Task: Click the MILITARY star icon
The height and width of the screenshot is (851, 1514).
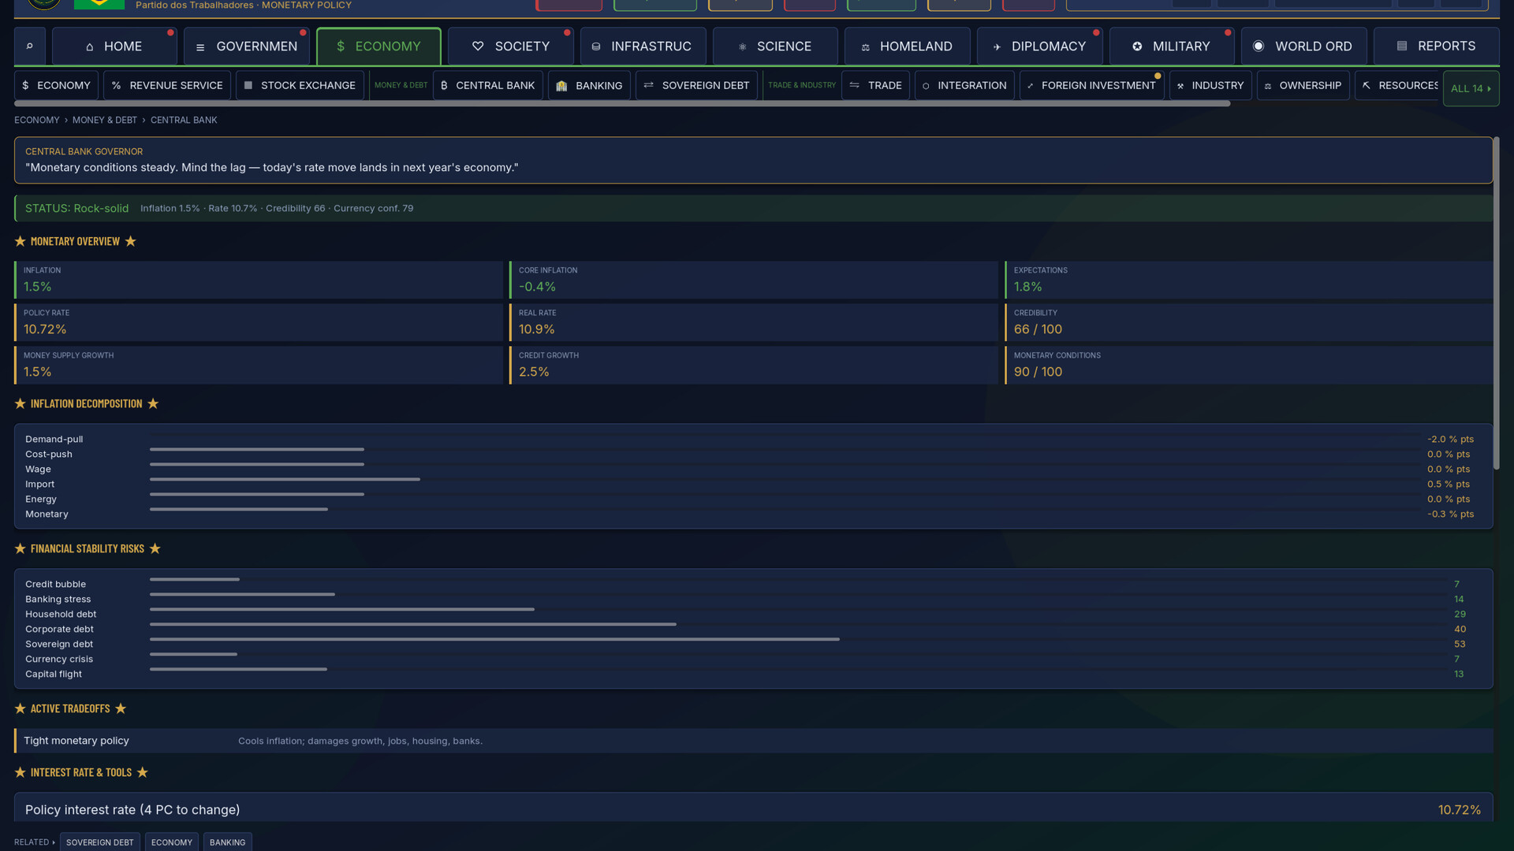Action: pos(1137,46)
